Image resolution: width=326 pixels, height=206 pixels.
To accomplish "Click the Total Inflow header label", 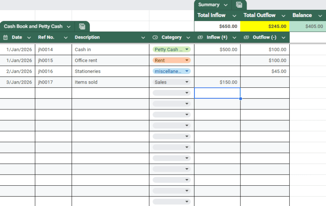I will 211,15.
